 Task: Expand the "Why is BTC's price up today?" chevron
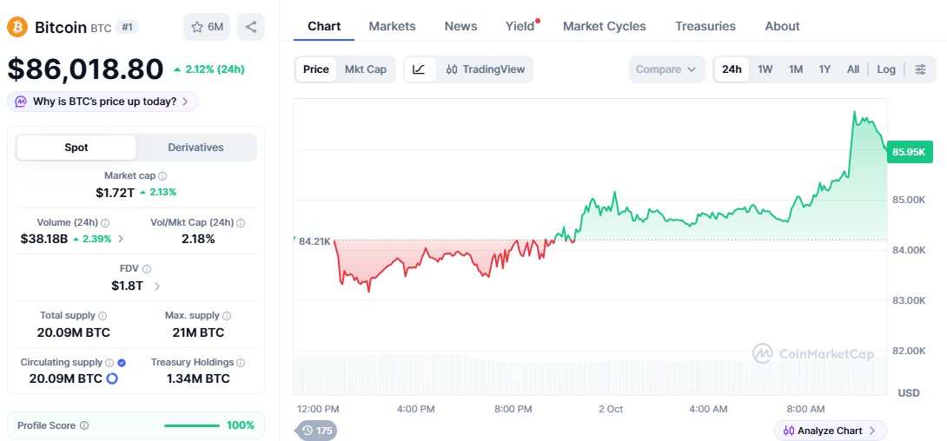[x=185, y=102]
